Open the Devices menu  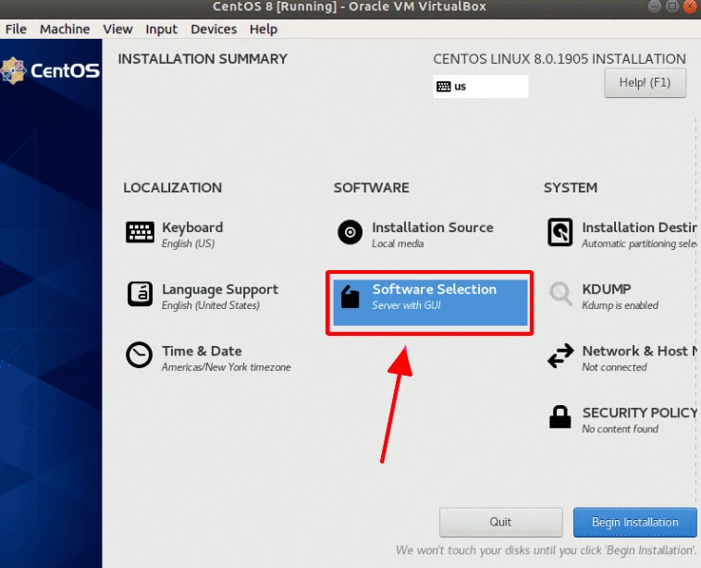click(x=214, y=29)
